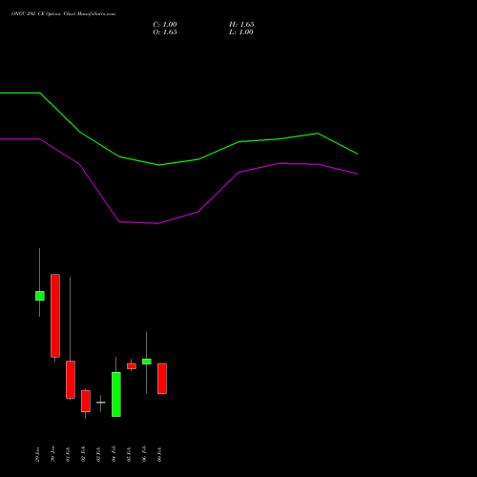
Task: Click the 09 Feb date label
Action: (x=159, y=454)
